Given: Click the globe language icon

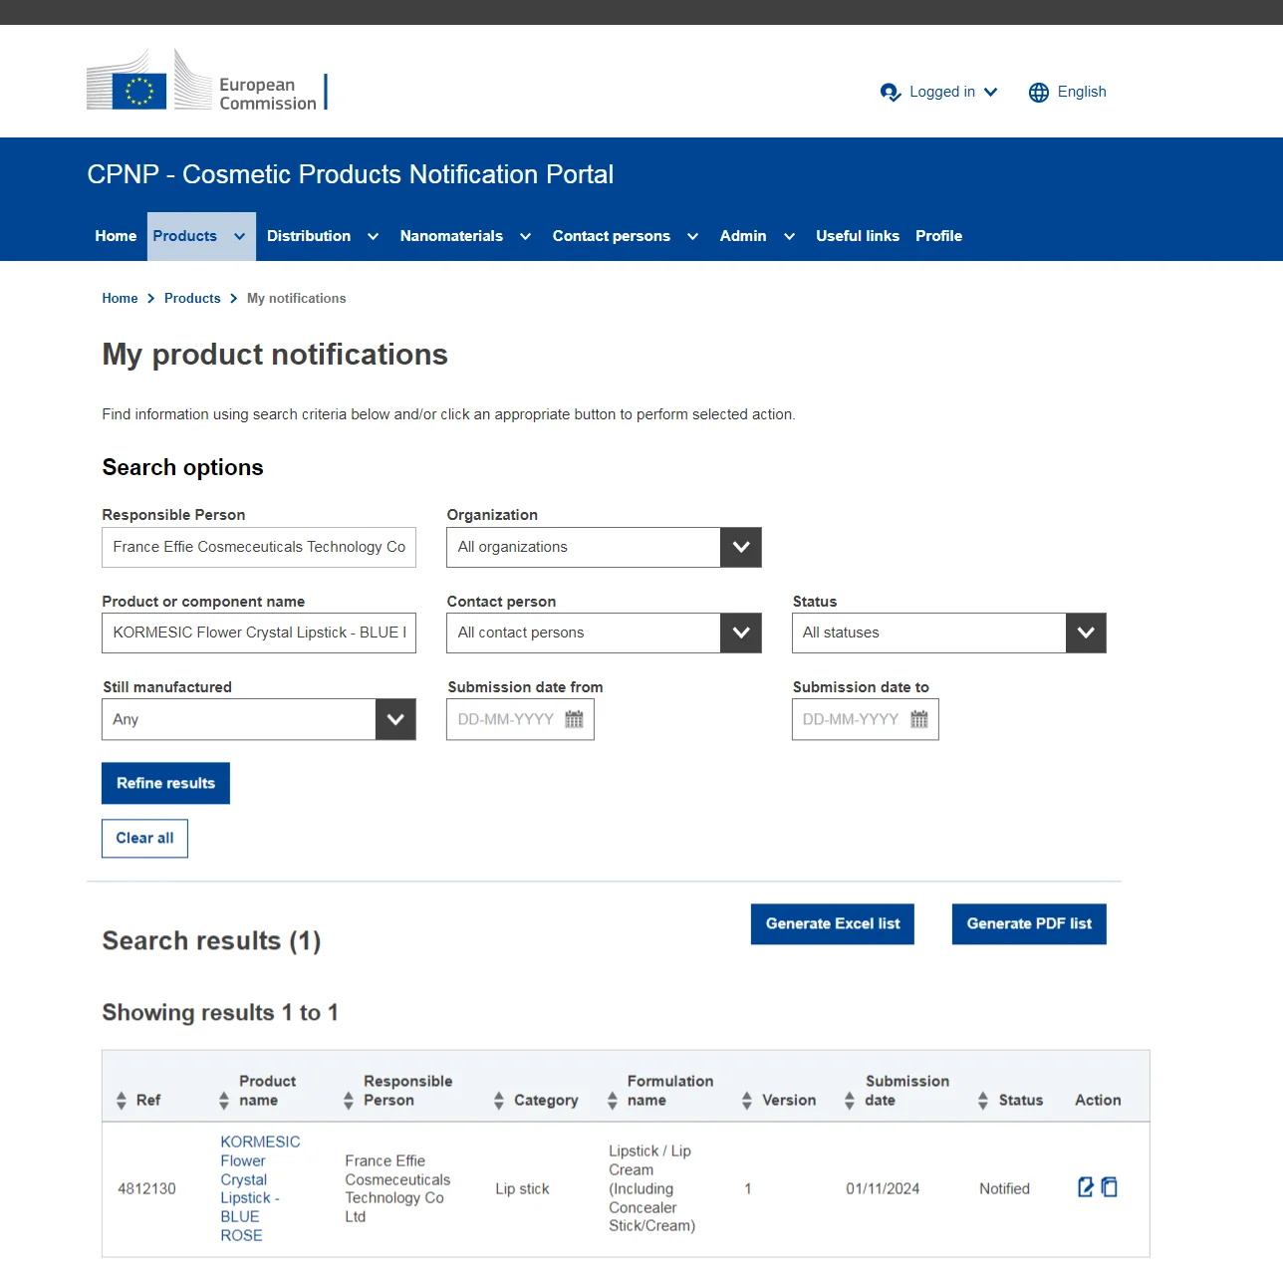Looking at the screenshot, I should [1039, 93].
